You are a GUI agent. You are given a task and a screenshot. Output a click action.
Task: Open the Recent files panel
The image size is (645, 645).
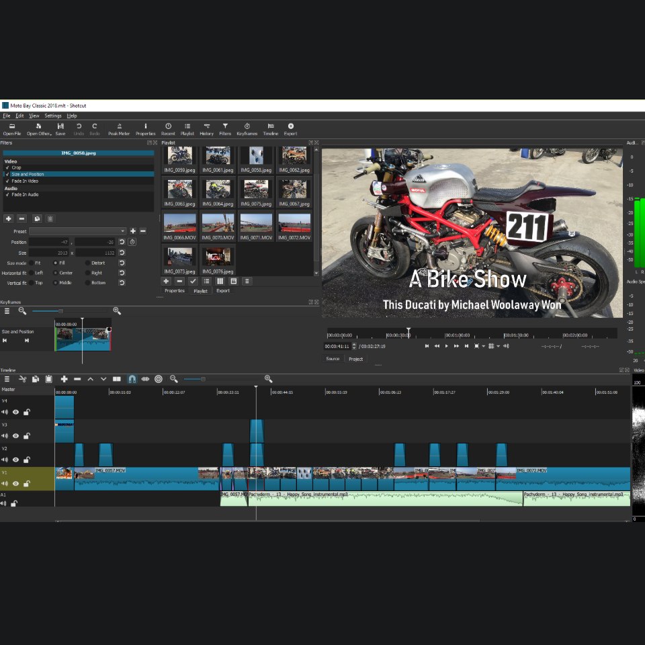click(x=168, y=129)
